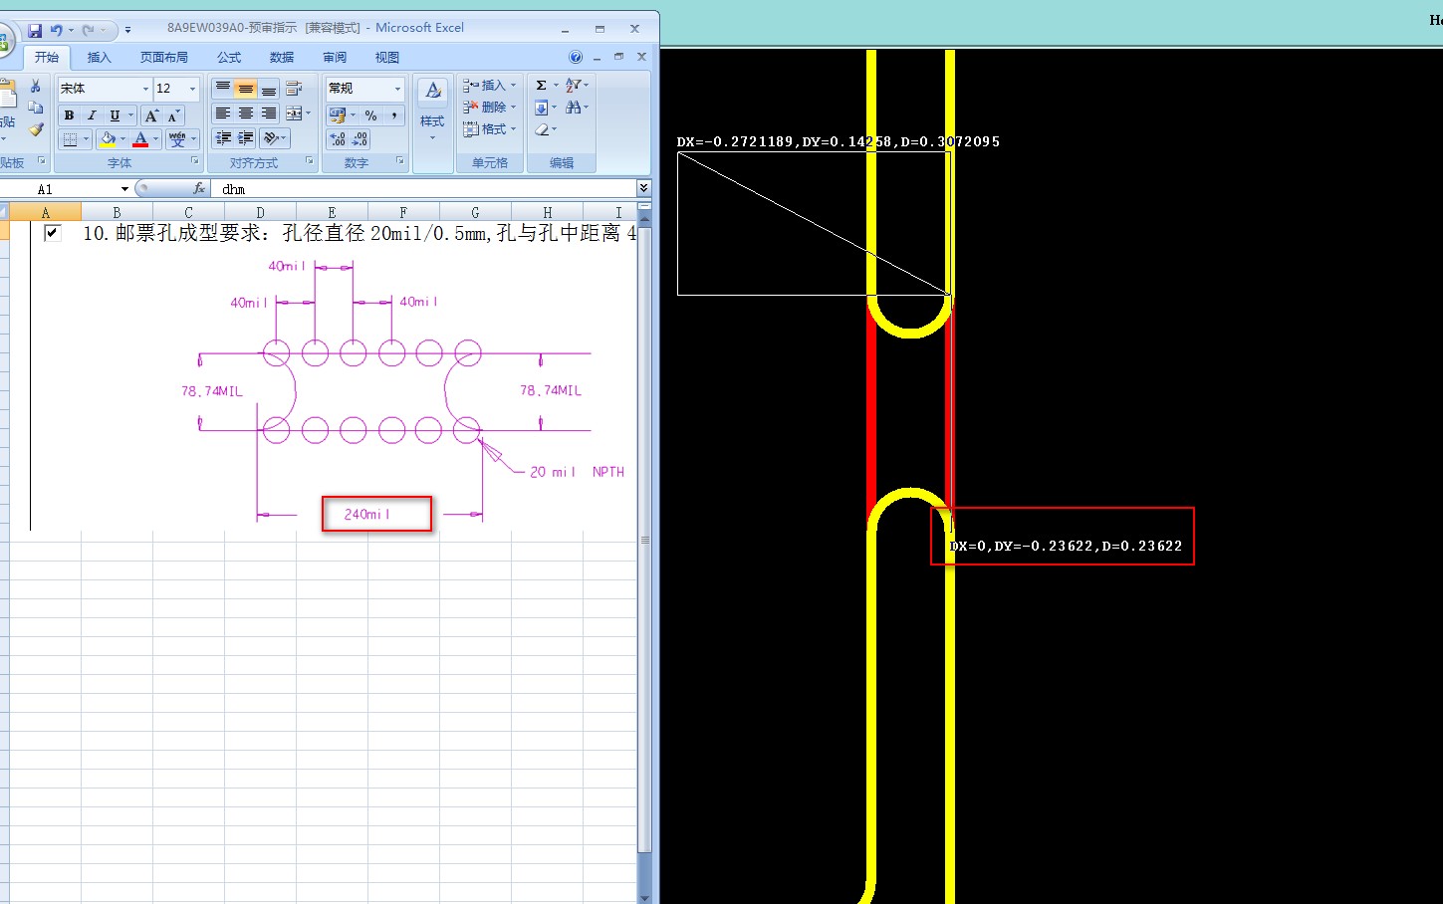Click the Name Box showing A1
This screenshot has height=904, width=1443.
62,189
